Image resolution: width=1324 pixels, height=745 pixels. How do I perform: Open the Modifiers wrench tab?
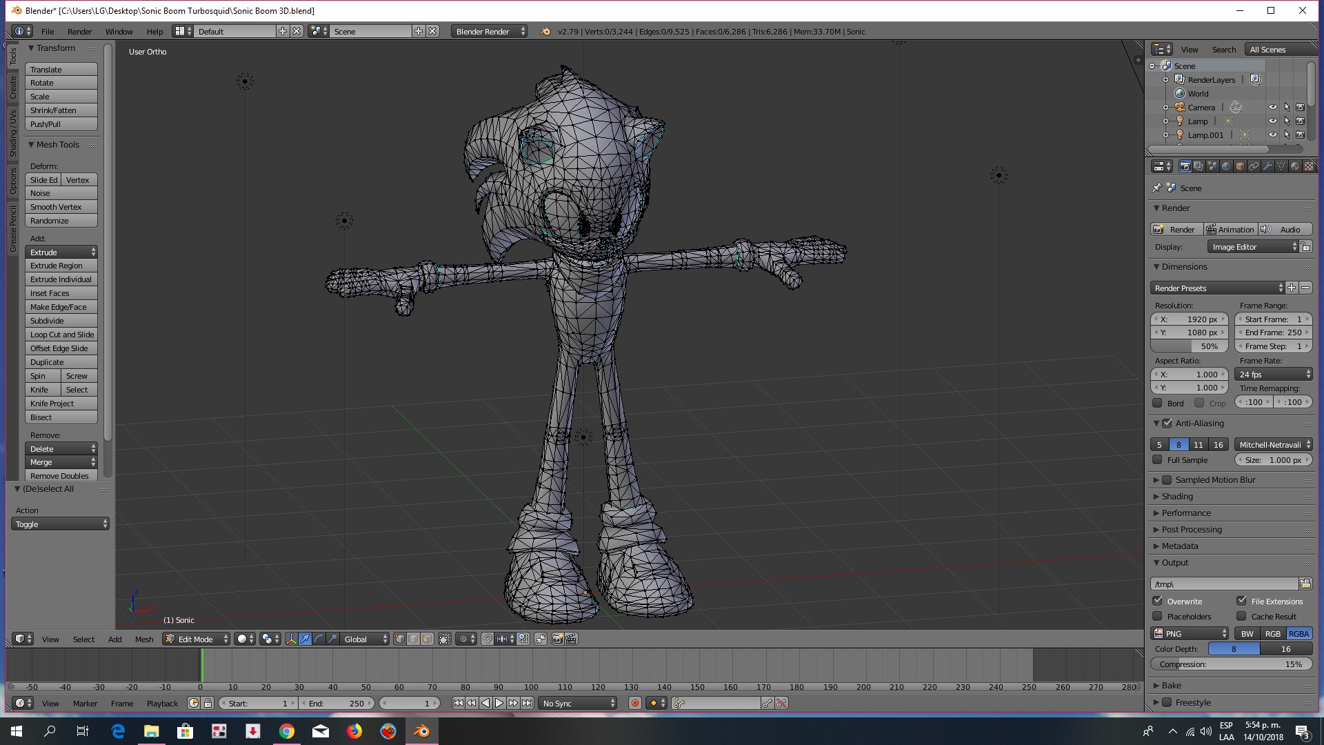[x=1267, y=166]
